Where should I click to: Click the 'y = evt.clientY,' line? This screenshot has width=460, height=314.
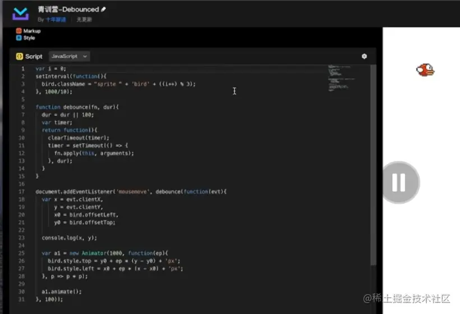[79, 207]
